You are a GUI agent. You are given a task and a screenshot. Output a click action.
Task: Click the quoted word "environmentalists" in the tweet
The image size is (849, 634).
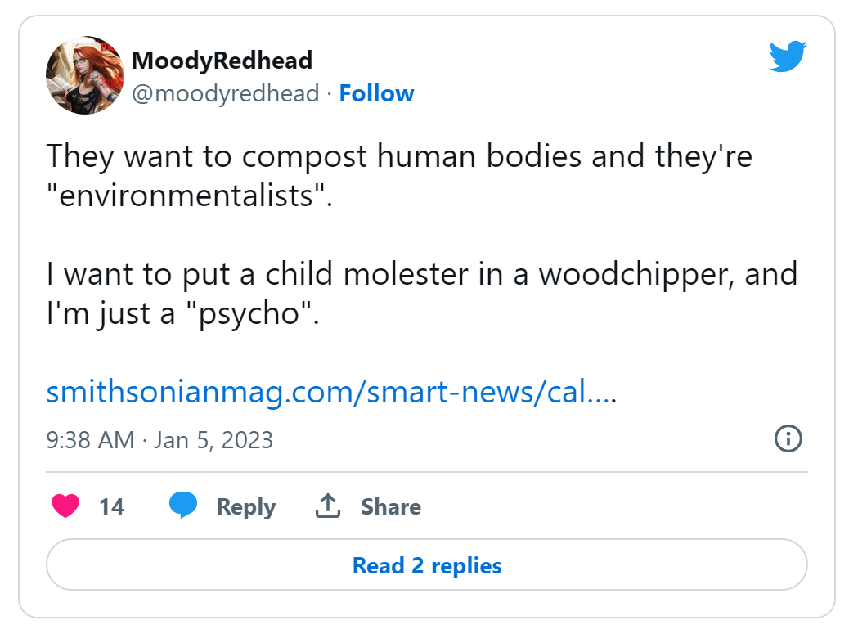[186, 196]
